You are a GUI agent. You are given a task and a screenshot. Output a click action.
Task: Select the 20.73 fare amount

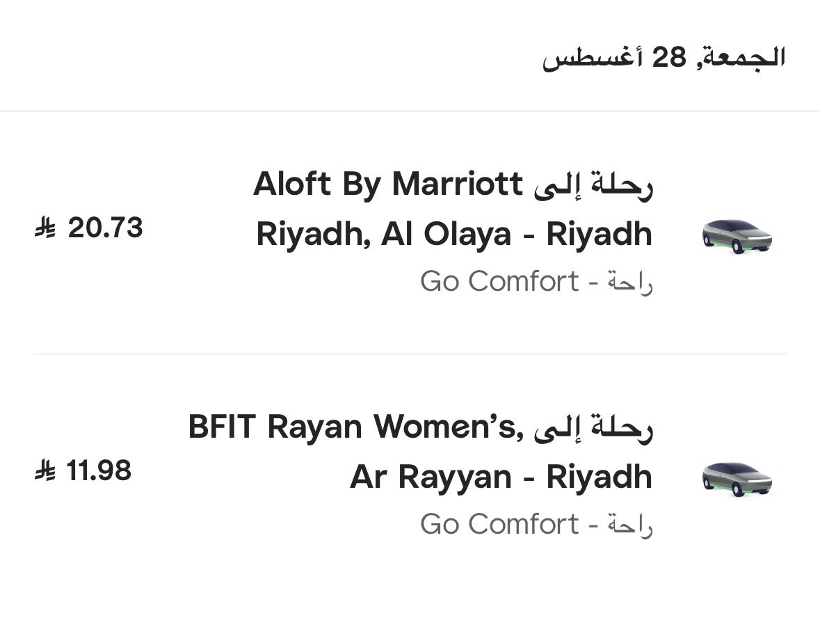(105, 228)
